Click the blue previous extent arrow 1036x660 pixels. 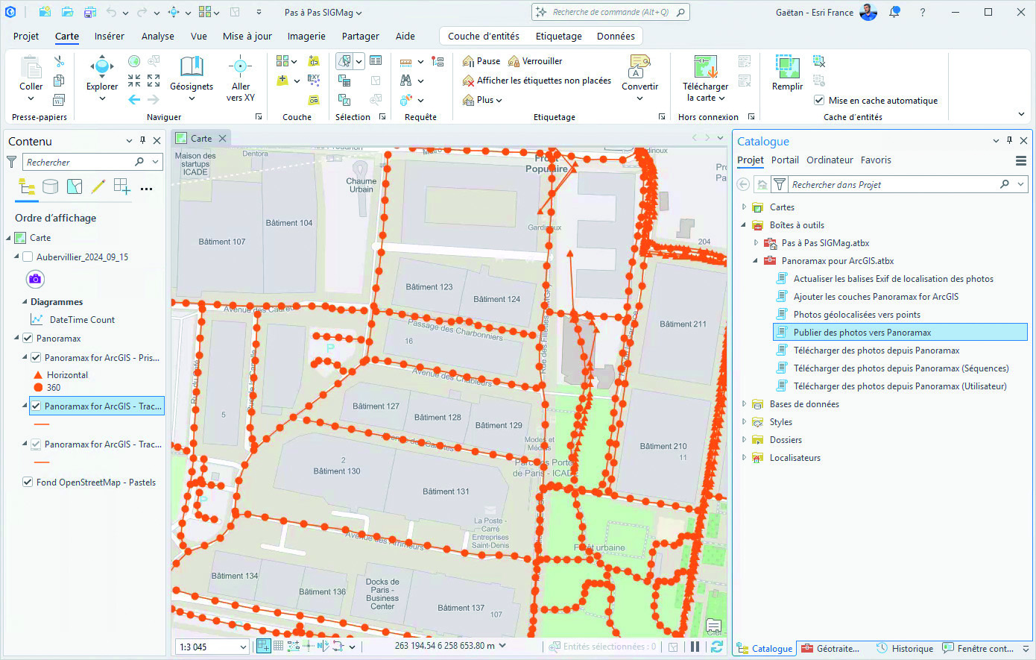coord(134,99)
